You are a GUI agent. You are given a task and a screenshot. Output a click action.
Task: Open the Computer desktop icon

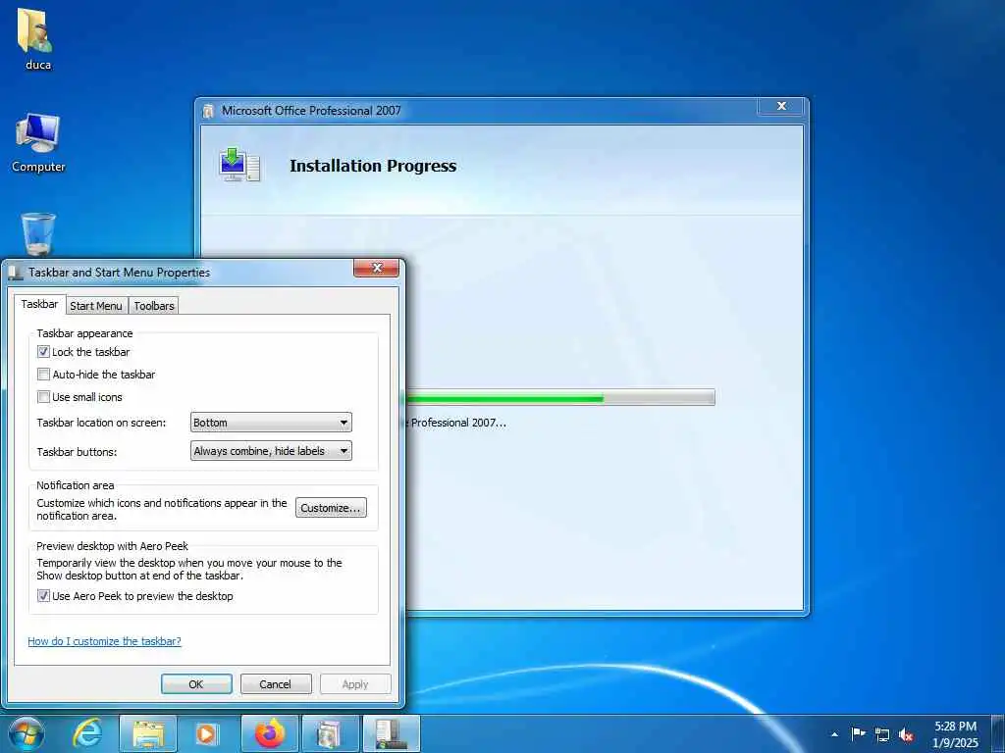click(38, 142)
